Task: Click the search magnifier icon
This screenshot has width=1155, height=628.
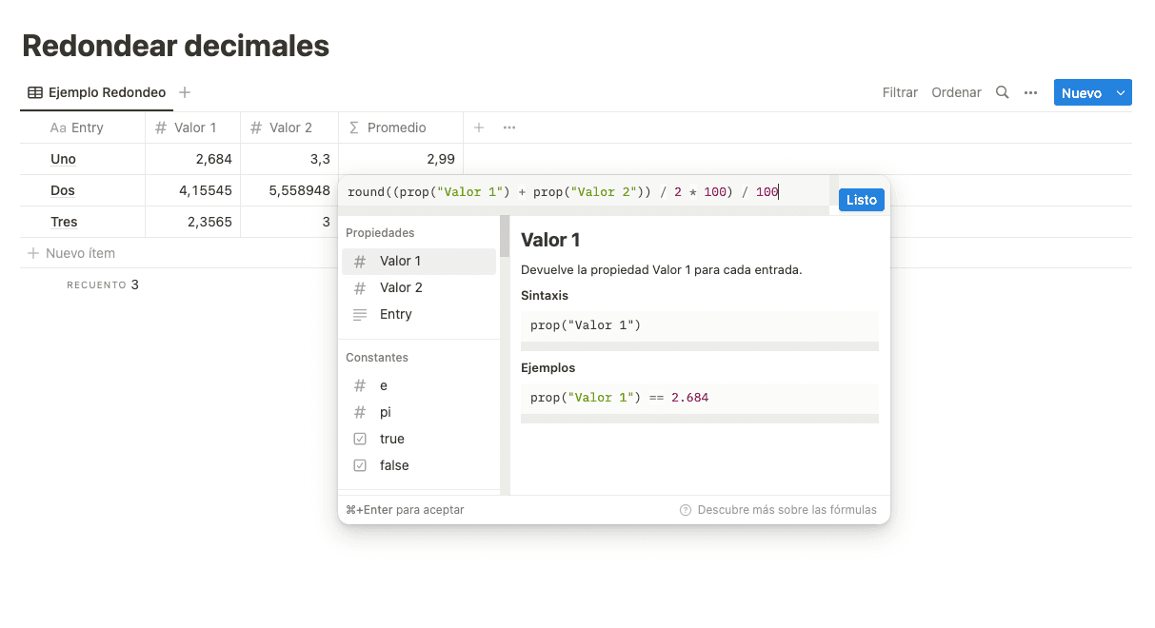Action: (1002, 92)
